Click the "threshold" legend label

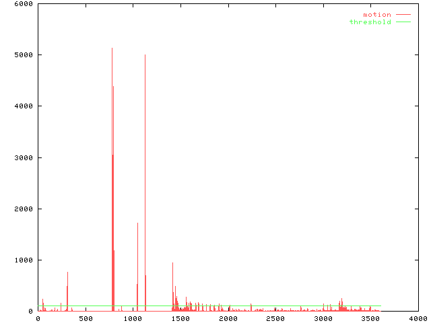[370, 22]
